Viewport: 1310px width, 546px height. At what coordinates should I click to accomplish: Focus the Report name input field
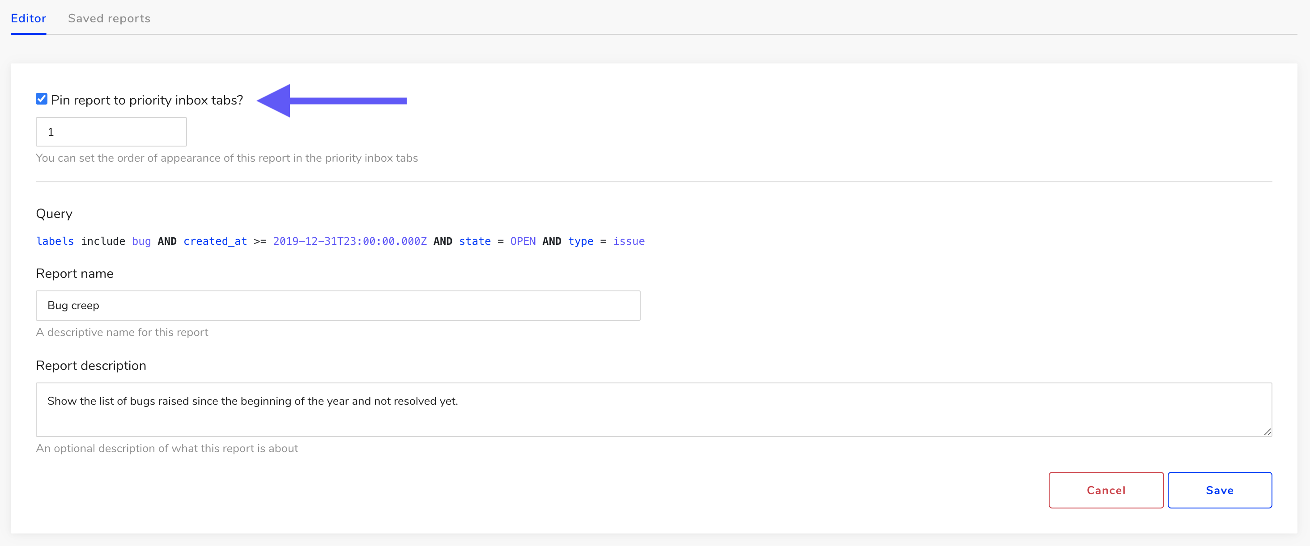(x=338, y=305)
